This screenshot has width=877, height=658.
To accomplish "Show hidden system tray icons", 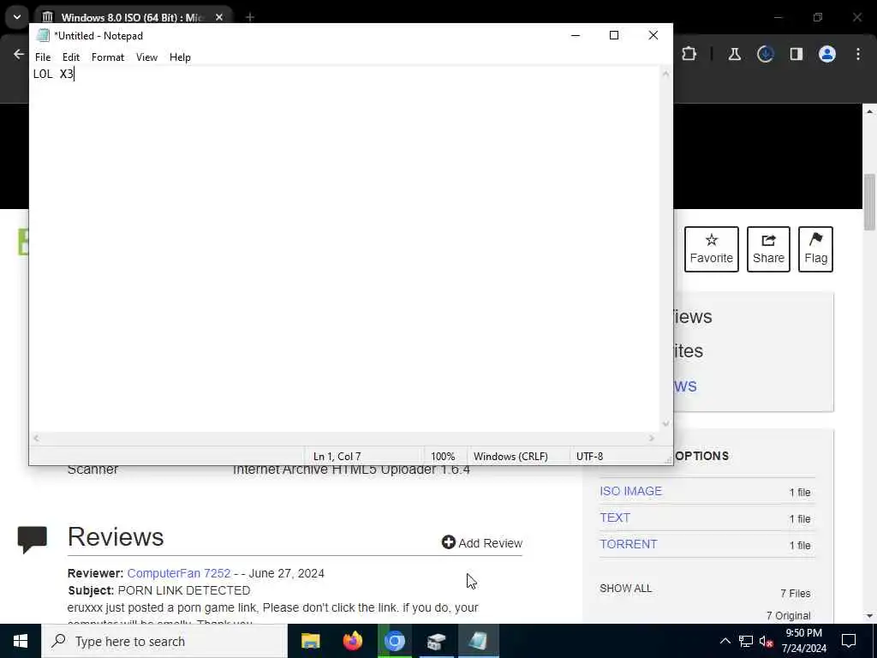I will click(x=725, y=641).
